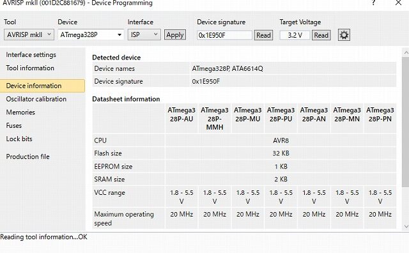This screenshot has width=409, height=253.
Task: Select Tool information in sidebar
Action: (x=30, y=68)
